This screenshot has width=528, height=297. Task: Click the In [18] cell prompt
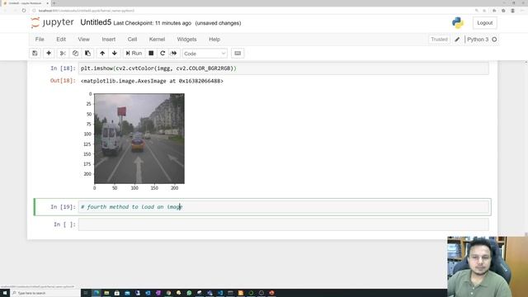[x=63, y=68]
